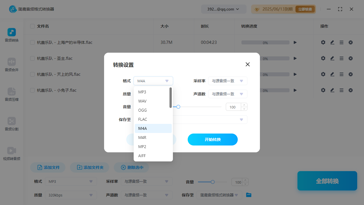Expand the 声道数 dropdown in the dialog
Screen dimensions: 364x205
[x=227, y=94]
